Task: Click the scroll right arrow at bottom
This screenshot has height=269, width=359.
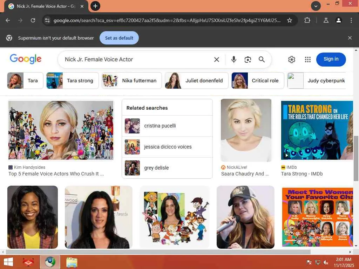Action: (x=350, y=252)
